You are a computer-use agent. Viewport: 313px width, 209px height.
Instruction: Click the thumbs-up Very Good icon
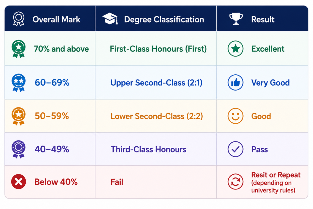(x=236, y=83)
